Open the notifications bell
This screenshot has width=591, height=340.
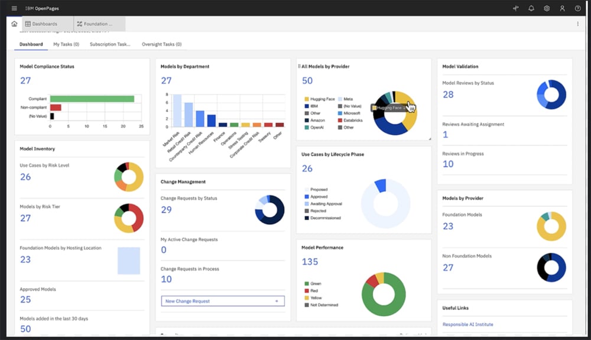[531, 8]
